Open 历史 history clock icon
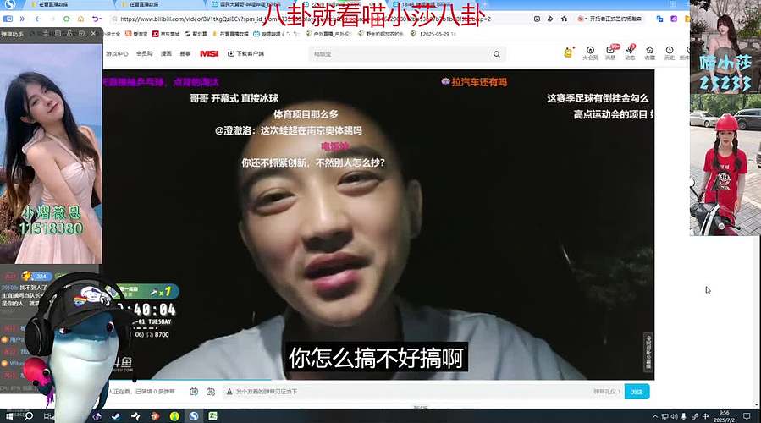 point(670,52)
